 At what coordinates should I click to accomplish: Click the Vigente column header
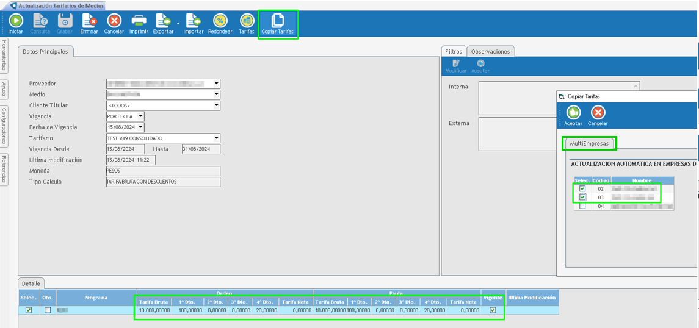(493, 298)
